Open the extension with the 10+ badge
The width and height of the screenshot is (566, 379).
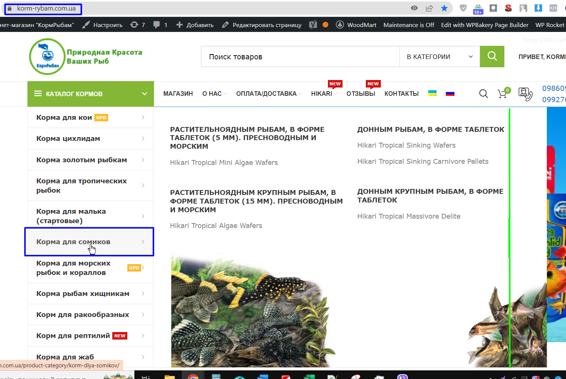[x=478, y=9]
